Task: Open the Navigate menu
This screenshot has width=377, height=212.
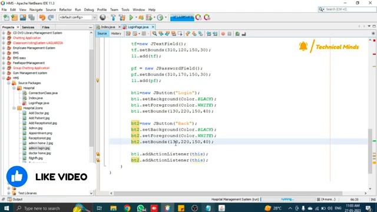Action: pyautogui.click(x=36, y=9)
